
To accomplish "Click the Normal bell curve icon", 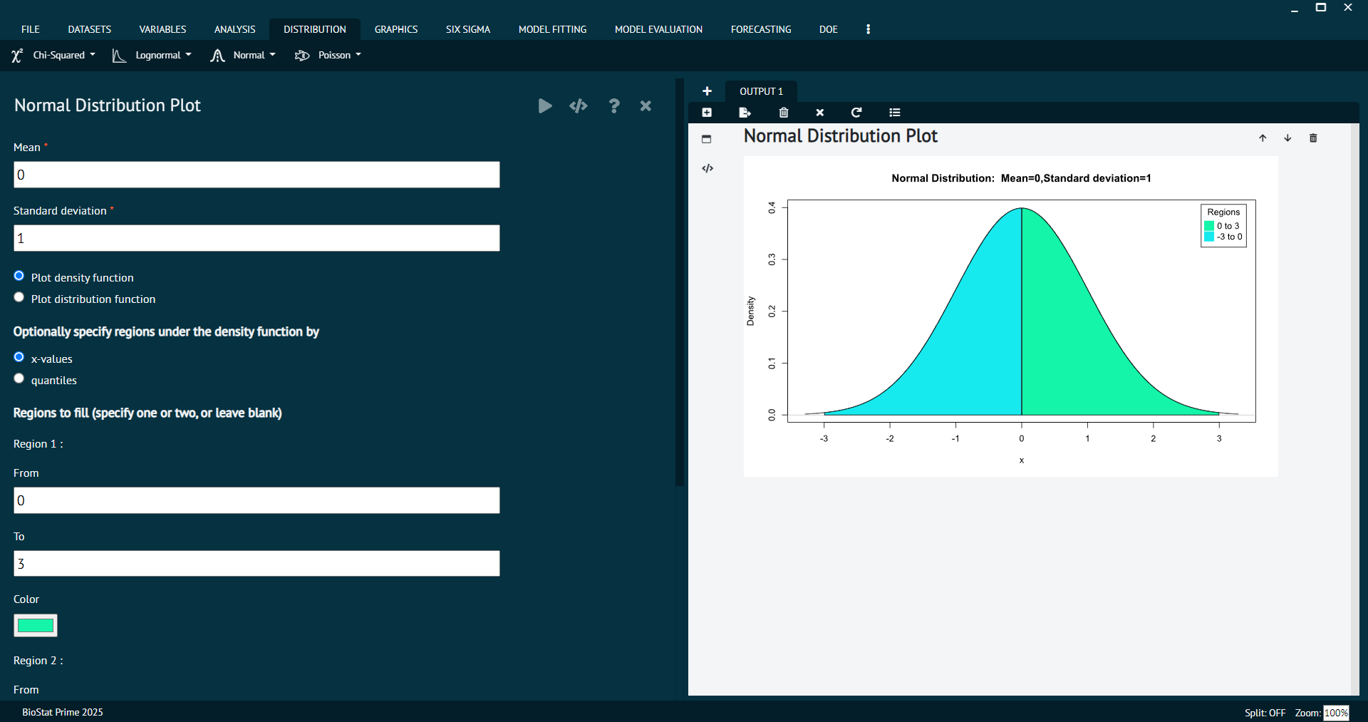I will [217, 56].
